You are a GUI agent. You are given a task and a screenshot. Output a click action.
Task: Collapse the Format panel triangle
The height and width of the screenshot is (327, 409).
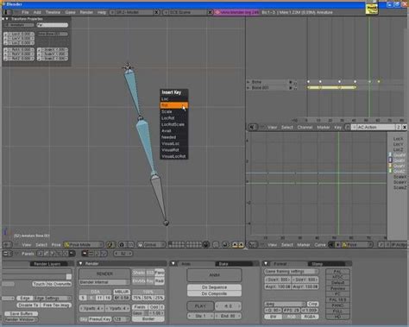coord(266,263)
